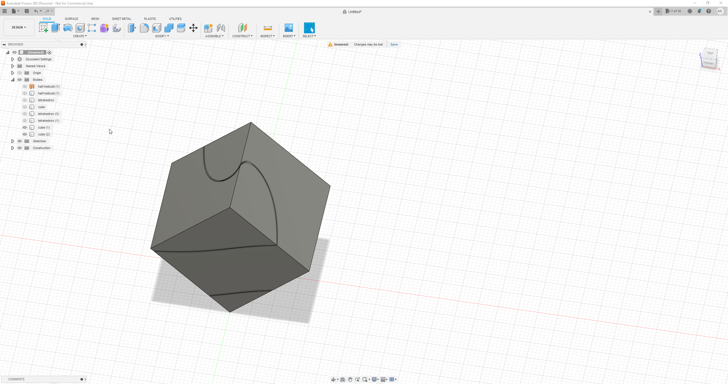
Task: Select the Create Sketch tool
Action: click(44, 28)
